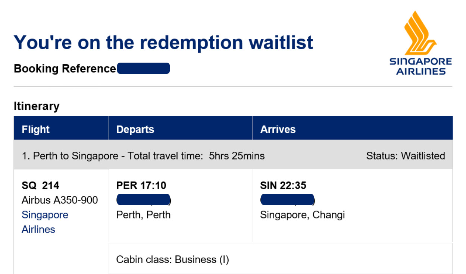Click the redacted booking reference code
The width and height of the screenshot is (466, 274).
pyautogui.click(x=143, y=69)
